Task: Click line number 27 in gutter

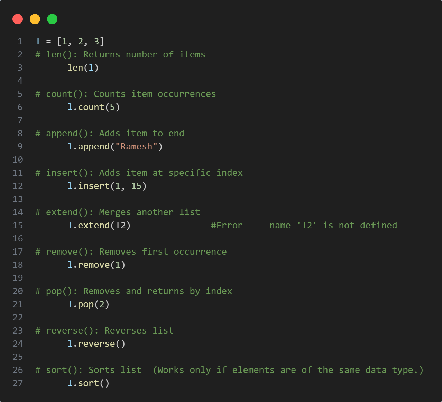Action: coord(18,383)
